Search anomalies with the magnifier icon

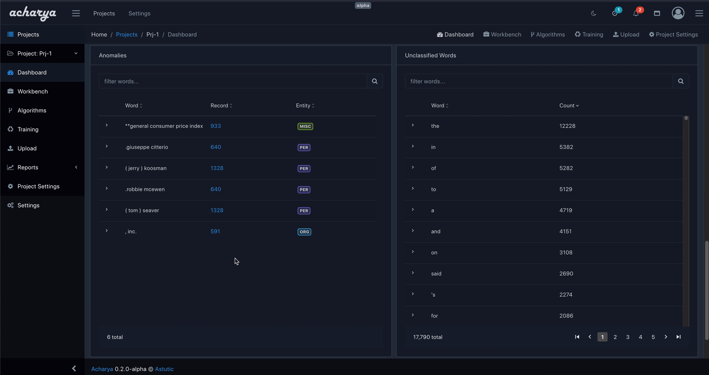(374, 81)
